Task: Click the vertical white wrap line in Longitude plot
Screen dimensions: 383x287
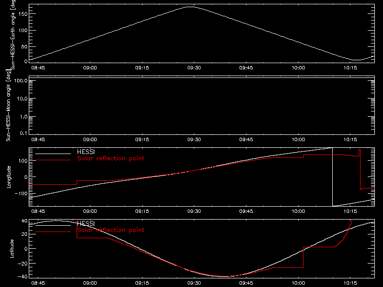Action: pyautogui.click(x=332, y=177)
